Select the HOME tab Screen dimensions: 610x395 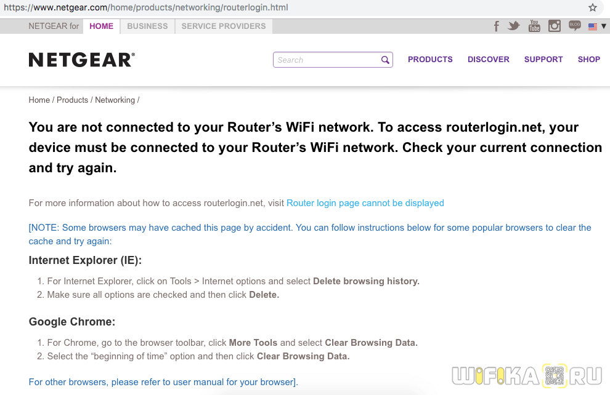point(101,26)
